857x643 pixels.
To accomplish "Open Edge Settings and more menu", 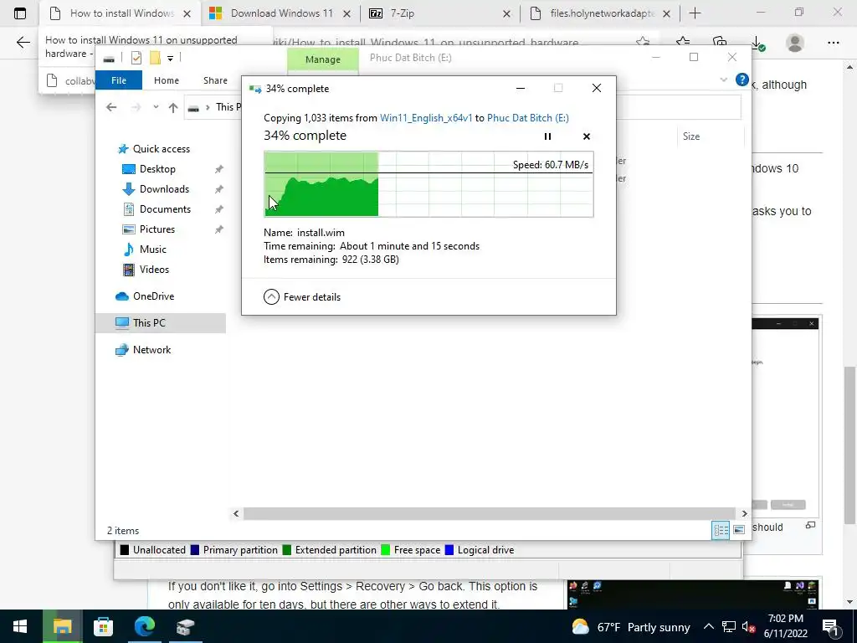I will pos(833,43).
